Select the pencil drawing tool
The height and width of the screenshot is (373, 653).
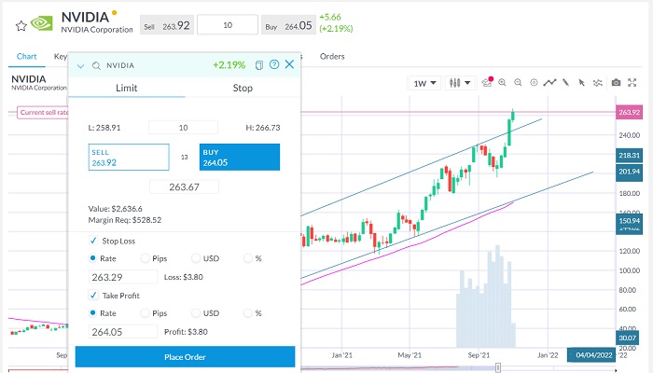point(565,82)
